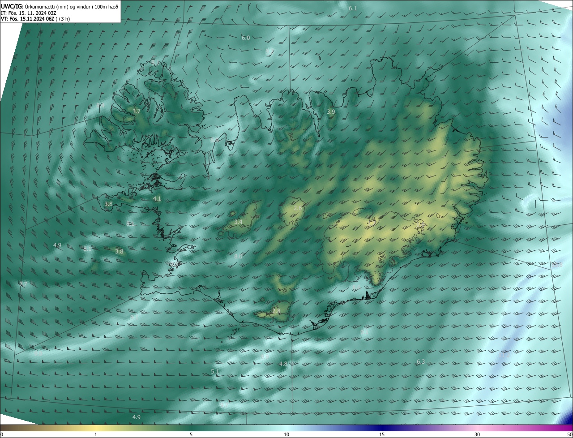Image resolution: width=573 pixels, height=438 pixels.
Task: Click the 4.1 value label on map
Action: click(157, 198)
